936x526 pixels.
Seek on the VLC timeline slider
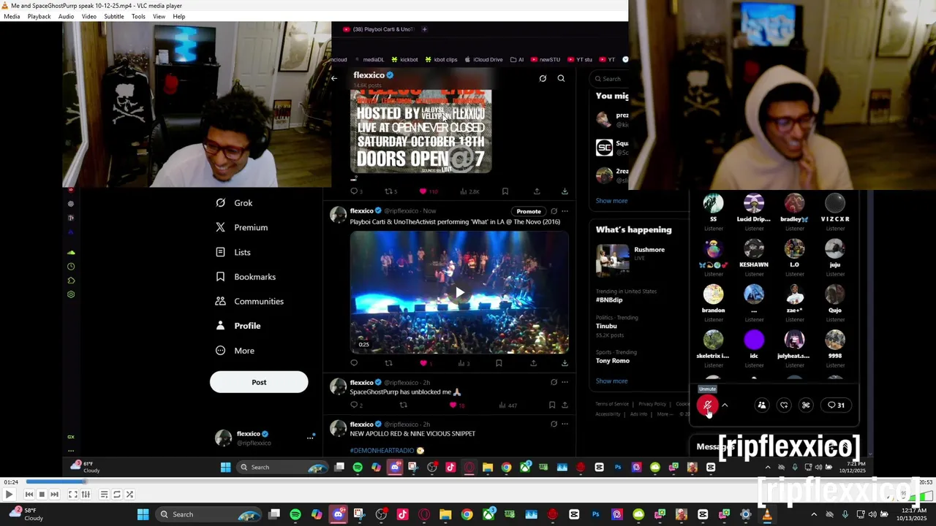pos(468,482)
